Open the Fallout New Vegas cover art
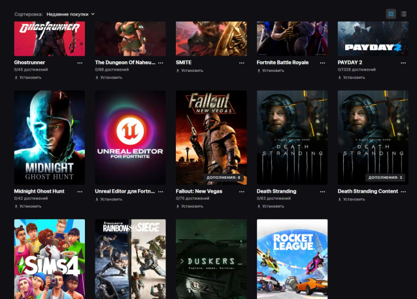Image resolution: width=417 pixels, height=299 pixels. 211,138
